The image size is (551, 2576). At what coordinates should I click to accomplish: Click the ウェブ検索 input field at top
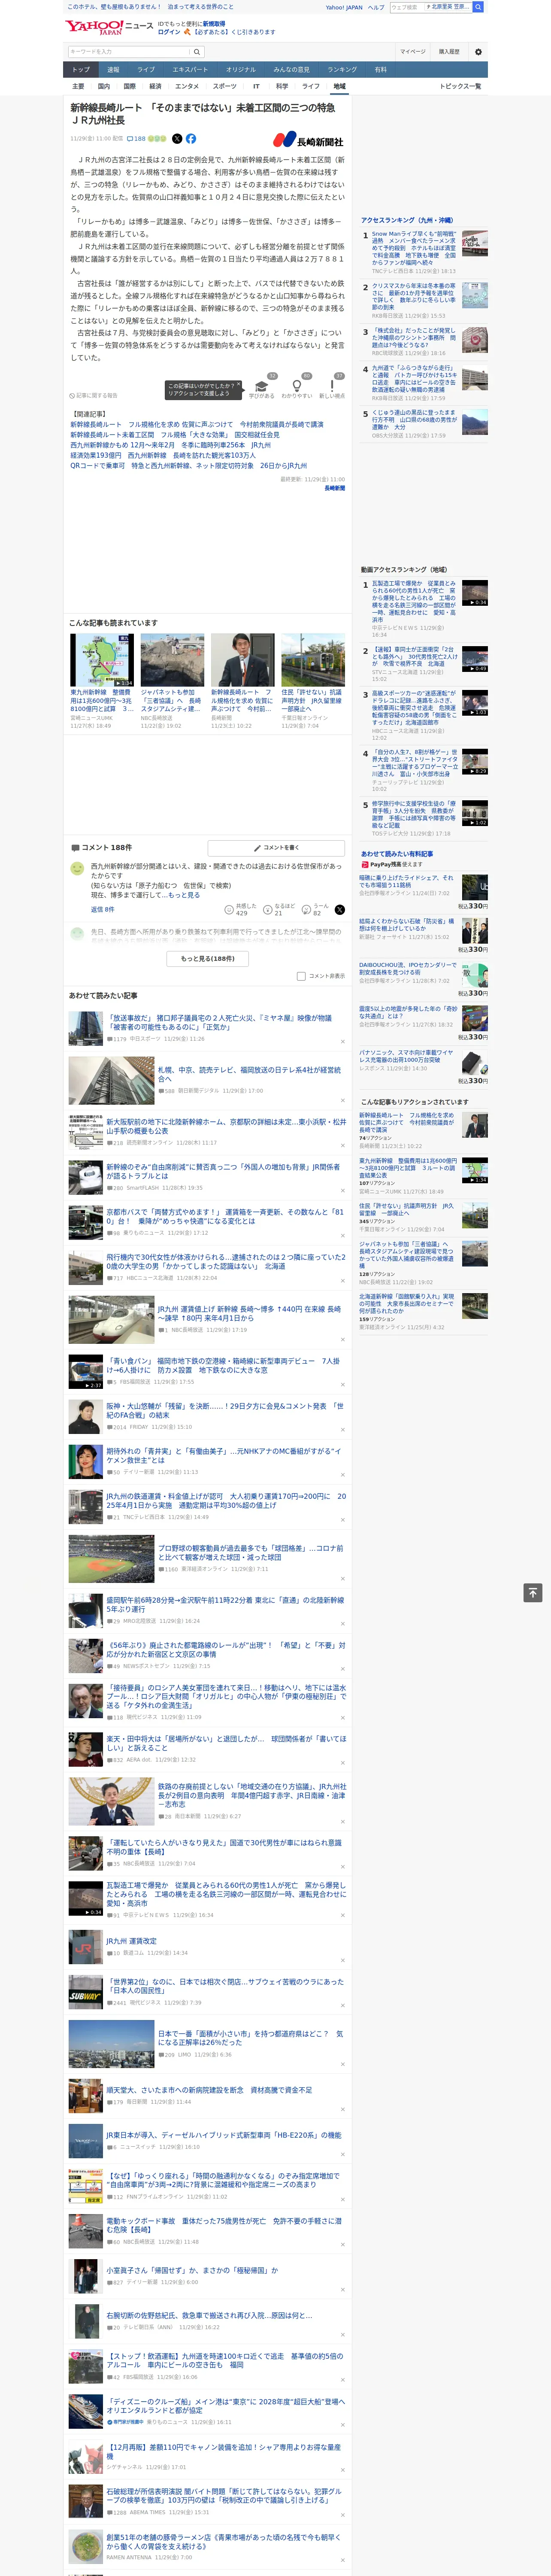[x=407, y=7]
